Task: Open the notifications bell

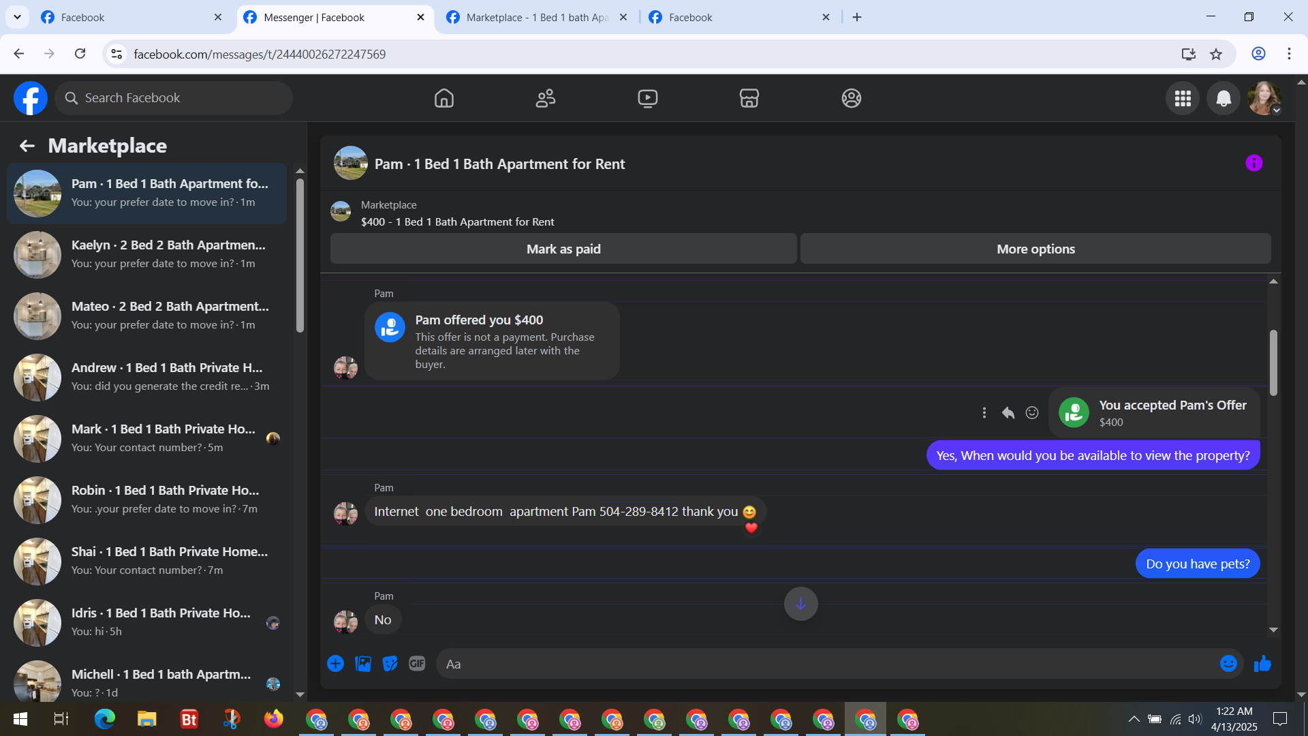Action: tap(1224, 99)
